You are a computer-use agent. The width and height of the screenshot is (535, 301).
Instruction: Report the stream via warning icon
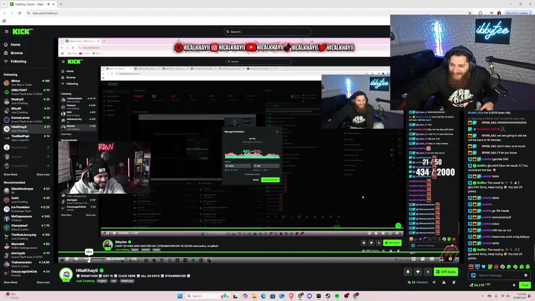(x=444, y=282)
